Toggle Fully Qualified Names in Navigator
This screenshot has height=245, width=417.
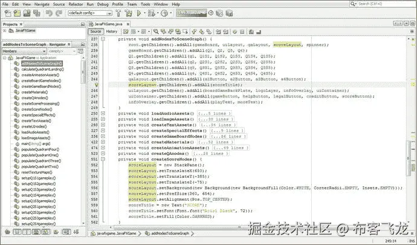click(x=56, y=232)
